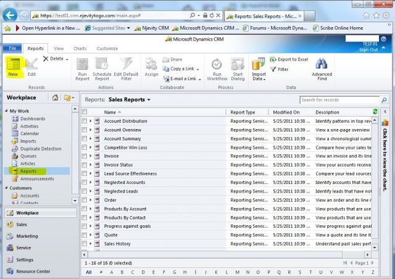Screen dimensions: 395x279
Task: Collapse the My Work section
Action: [6, 111]
